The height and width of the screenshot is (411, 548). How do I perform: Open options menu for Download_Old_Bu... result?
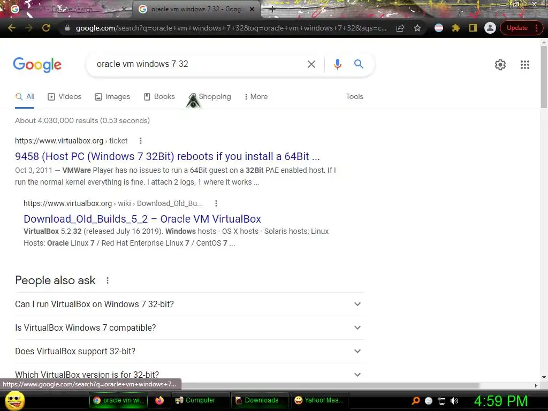(216, 203)
